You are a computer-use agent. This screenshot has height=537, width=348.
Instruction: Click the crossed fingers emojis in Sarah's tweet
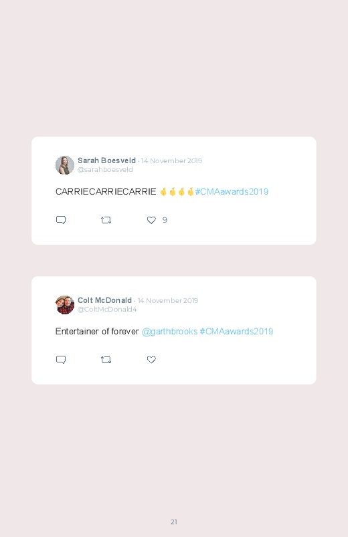(x=177, y=191)
